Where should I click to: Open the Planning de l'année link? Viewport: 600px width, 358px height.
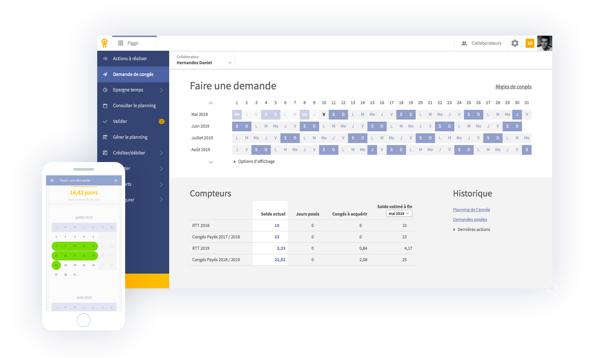(x=471, y=210)
